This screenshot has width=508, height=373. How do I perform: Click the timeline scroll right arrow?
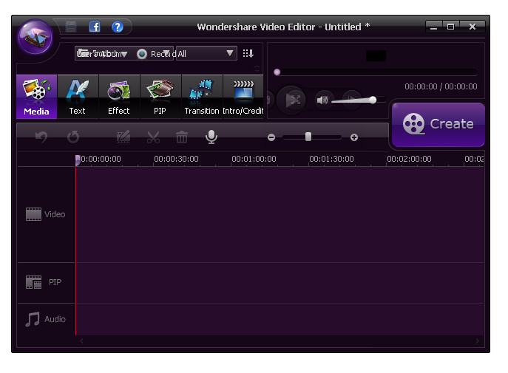pos(477,341)
